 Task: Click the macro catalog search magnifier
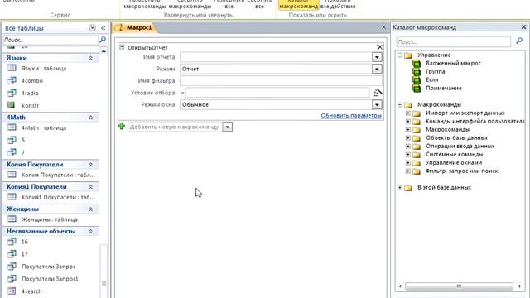519,41
